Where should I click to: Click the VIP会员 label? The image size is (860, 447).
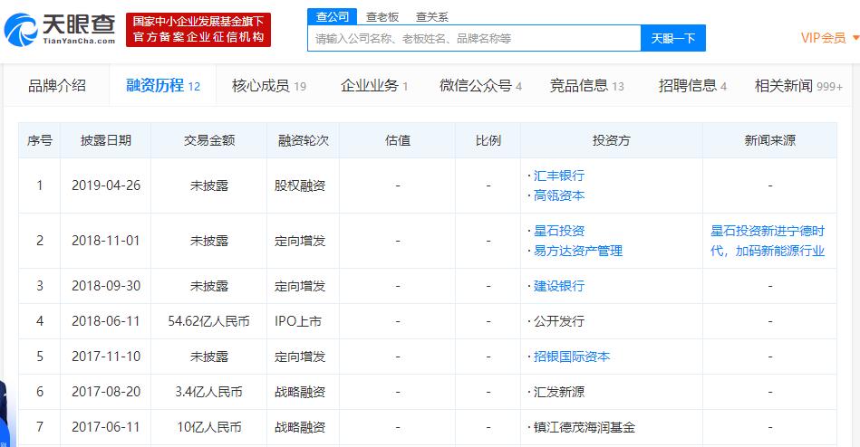pos(823,38)
